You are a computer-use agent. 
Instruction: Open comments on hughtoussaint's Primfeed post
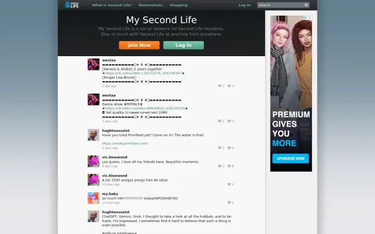coord(221,148)
